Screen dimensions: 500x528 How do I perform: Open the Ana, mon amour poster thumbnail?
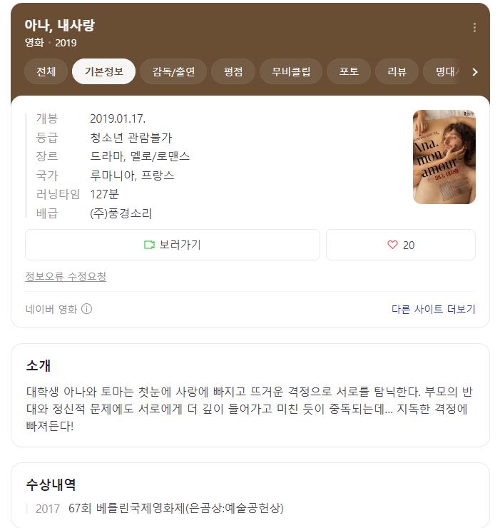(x=444, y=157)
